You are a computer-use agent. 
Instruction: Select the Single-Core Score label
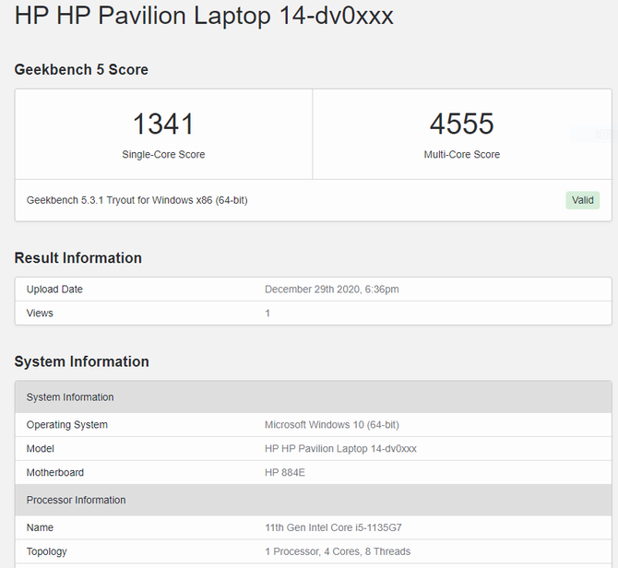(163, 155)
